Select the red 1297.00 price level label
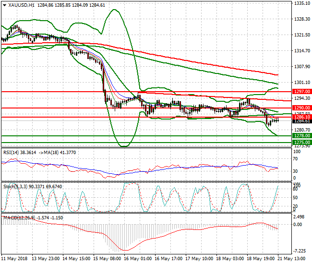 (302, 92)
